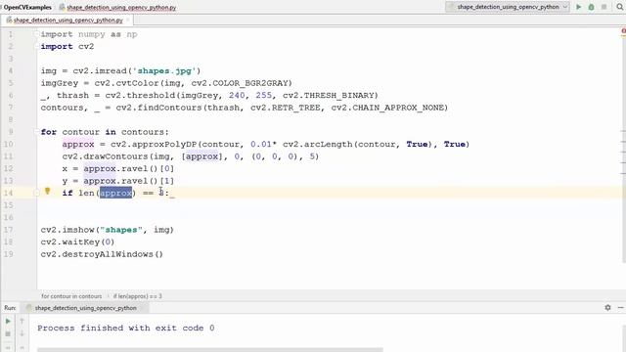Select the shape_detection_using_opencv_python Run tab
Viewport: 626px width, 352px height.
[x=85, y=308]
